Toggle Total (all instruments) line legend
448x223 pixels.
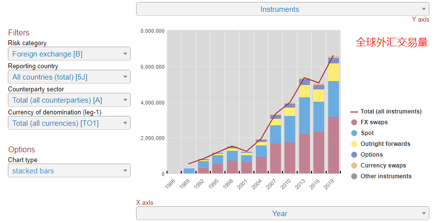coord(354,111)
